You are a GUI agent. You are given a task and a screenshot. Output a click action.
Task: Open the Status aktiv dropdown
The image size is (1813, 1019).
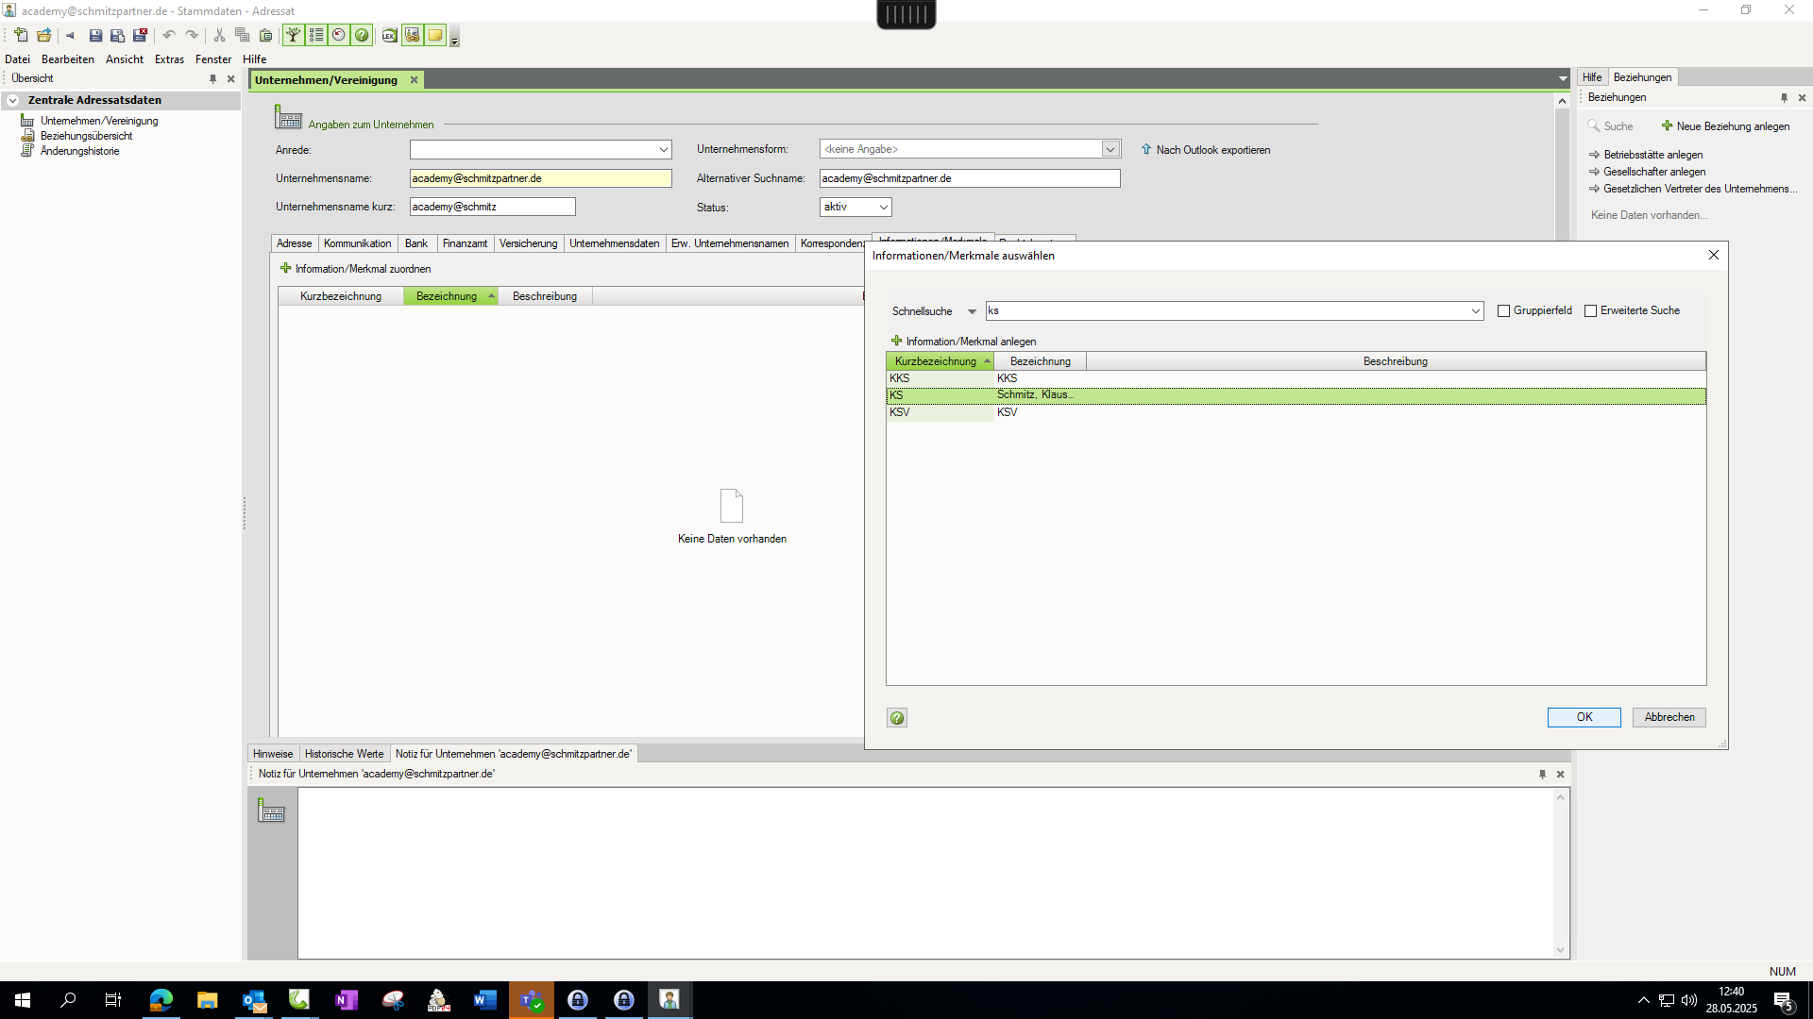(x=883, y=208)
